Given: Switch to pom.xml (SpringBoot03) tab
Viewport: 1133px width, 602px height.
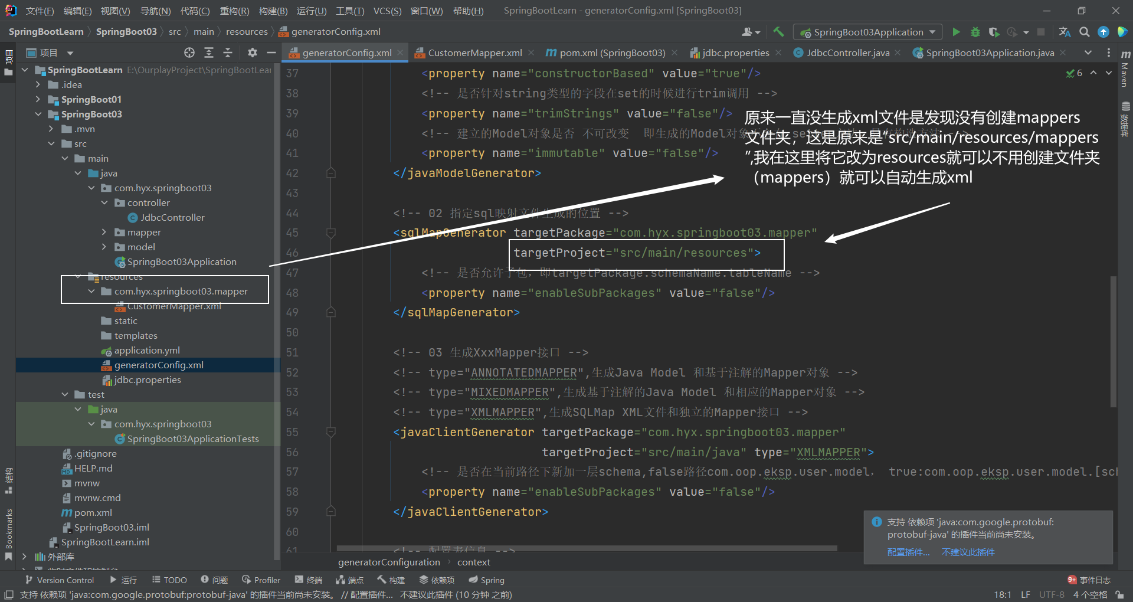Looking at the screenshot, I should pyautogui.click(x=613, y=53).
